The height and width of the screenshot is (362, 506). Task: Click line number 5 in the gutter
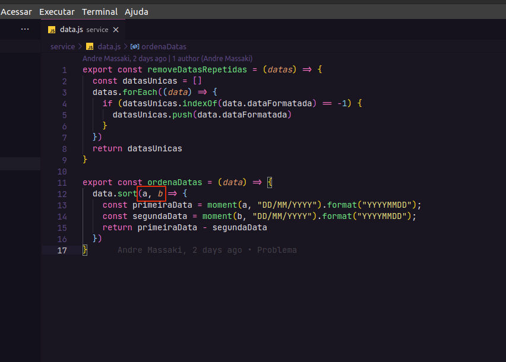(x=65, y=115)
